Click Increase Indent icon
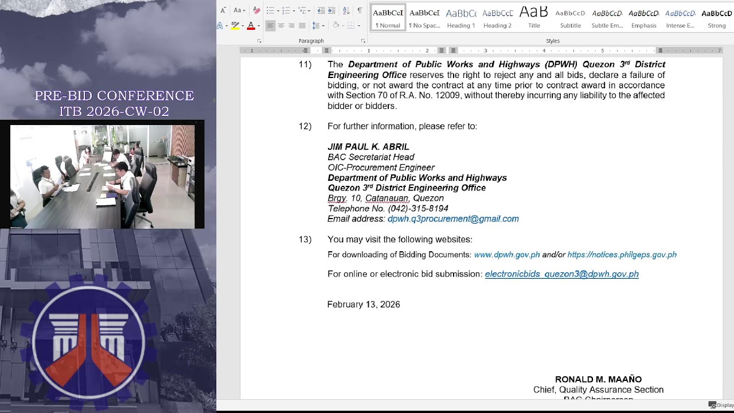 (331, 10)
